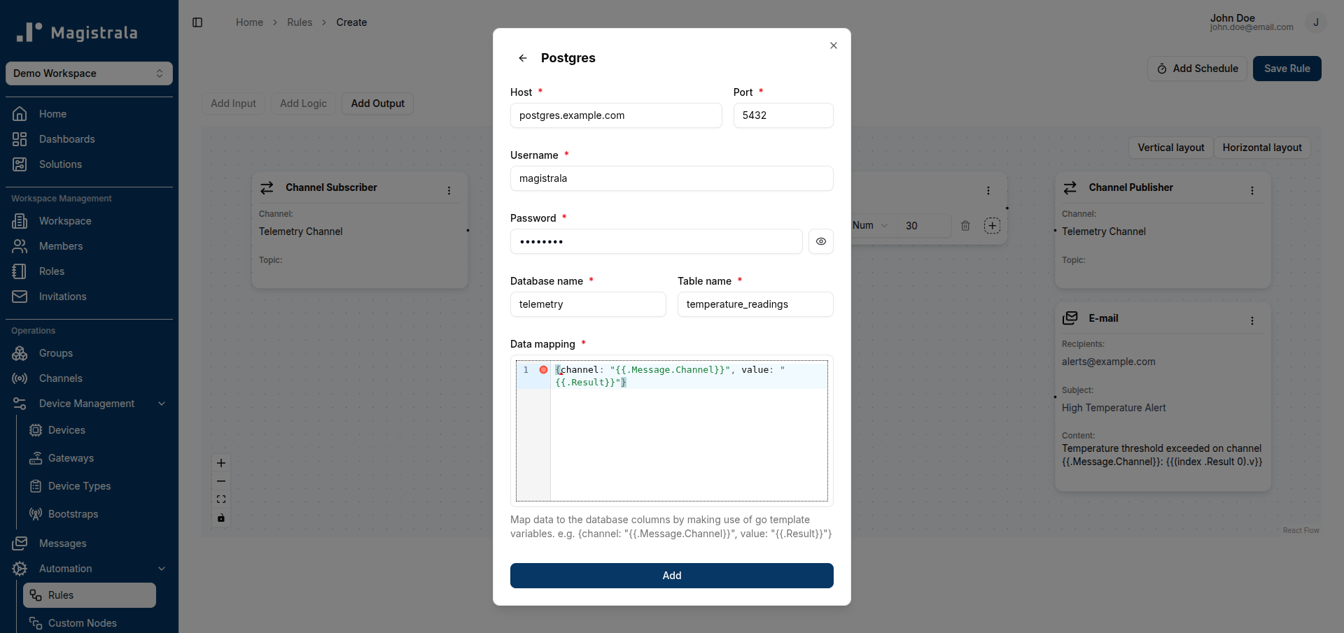The image size is (1344, 633).
Task: Open Rules page in sidebar
Action: pyautogui.click(x=90, y=595)
